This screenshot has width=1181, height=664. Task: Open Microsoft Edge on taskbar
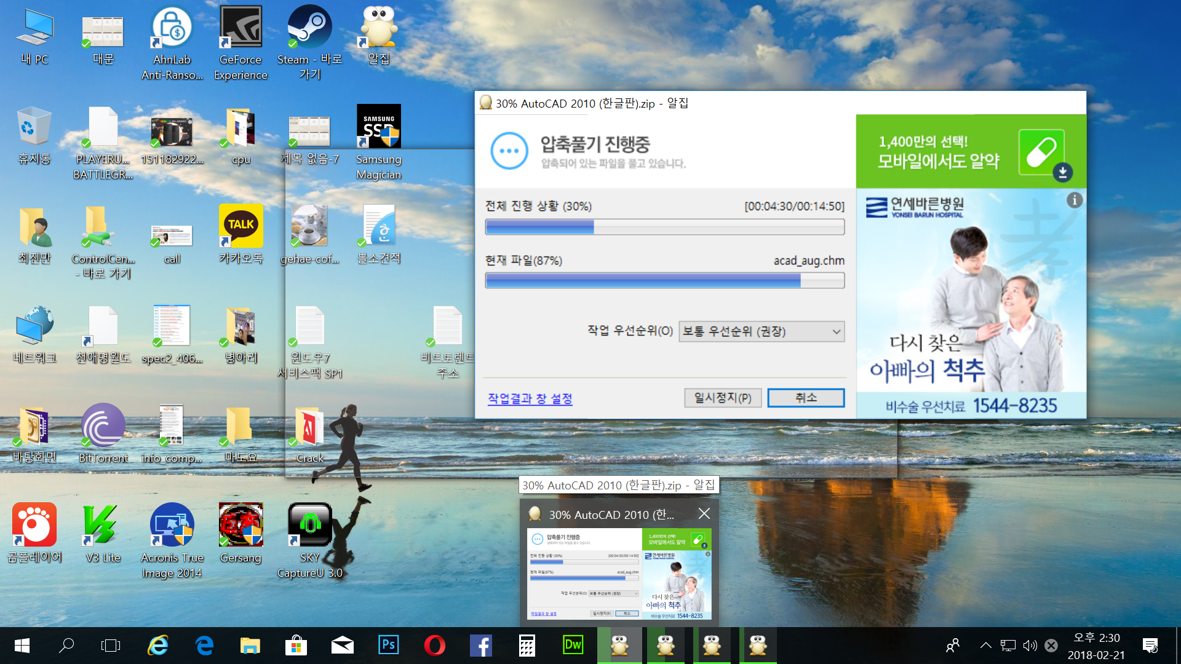pyautogui.click(x=204, y=645)
